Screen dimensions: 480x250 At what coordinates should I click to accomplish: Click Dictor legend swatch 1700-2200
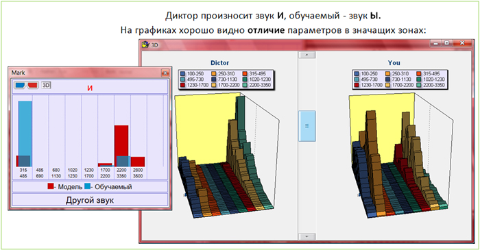(x=214, y=85)
